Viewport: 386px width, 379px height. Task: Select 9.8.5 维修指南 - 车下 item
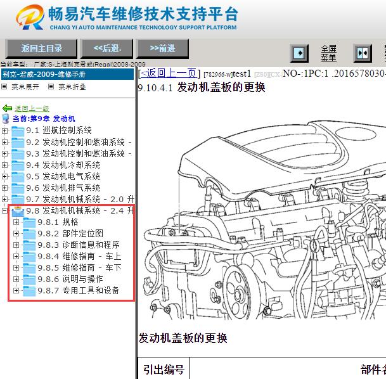pyautogui.click(x=79, y=267)
